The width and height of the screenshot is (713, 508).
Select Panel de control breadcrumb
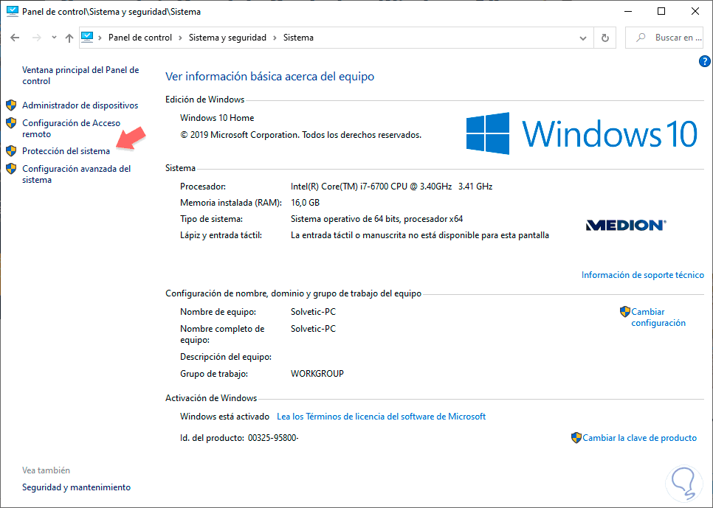point(140,38)
